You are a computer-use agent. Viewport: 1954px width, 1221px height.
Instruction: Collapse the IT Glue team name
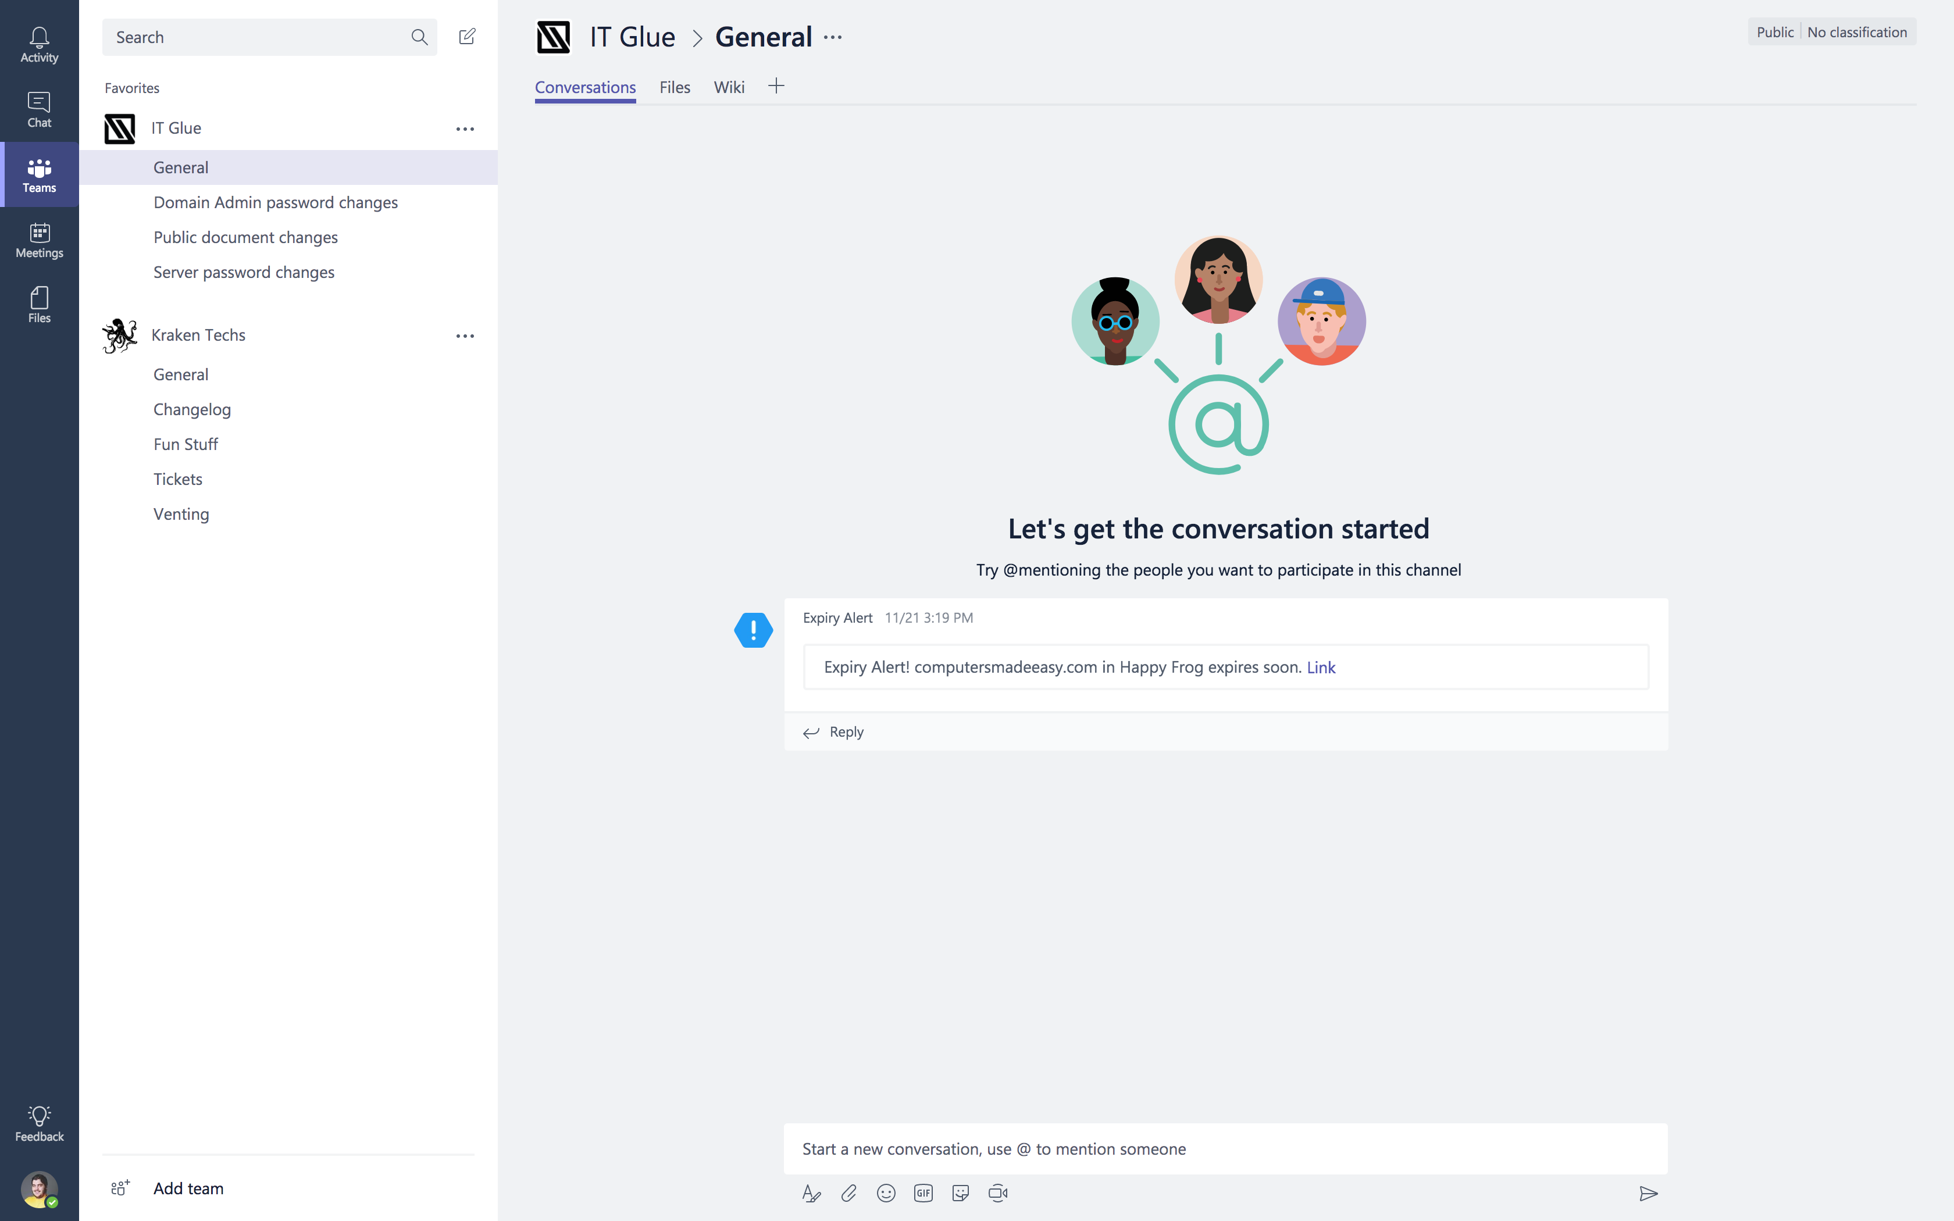[176, 128]
